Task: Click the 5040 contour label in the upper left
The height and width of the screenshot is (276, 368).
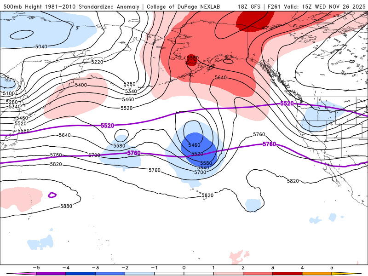Action: tap(41, 46)
